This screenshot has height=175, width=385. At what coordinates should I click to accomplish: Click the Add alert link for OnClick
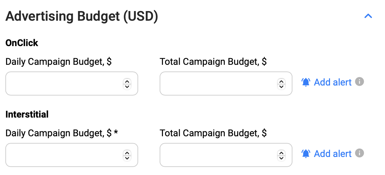click(x=332, y=82)
